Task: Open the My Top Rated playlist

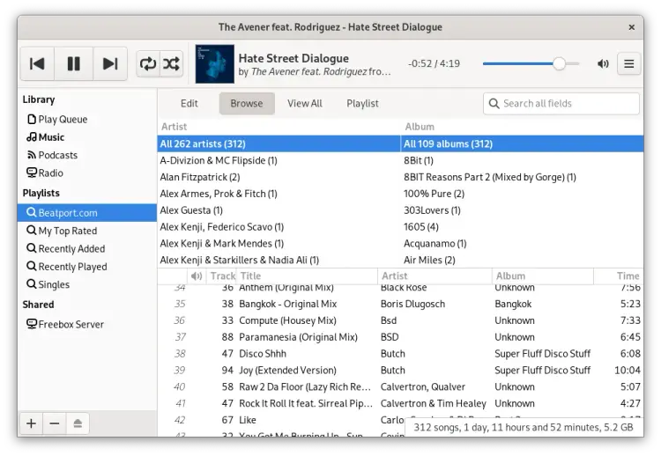Action: coord(67,231)
